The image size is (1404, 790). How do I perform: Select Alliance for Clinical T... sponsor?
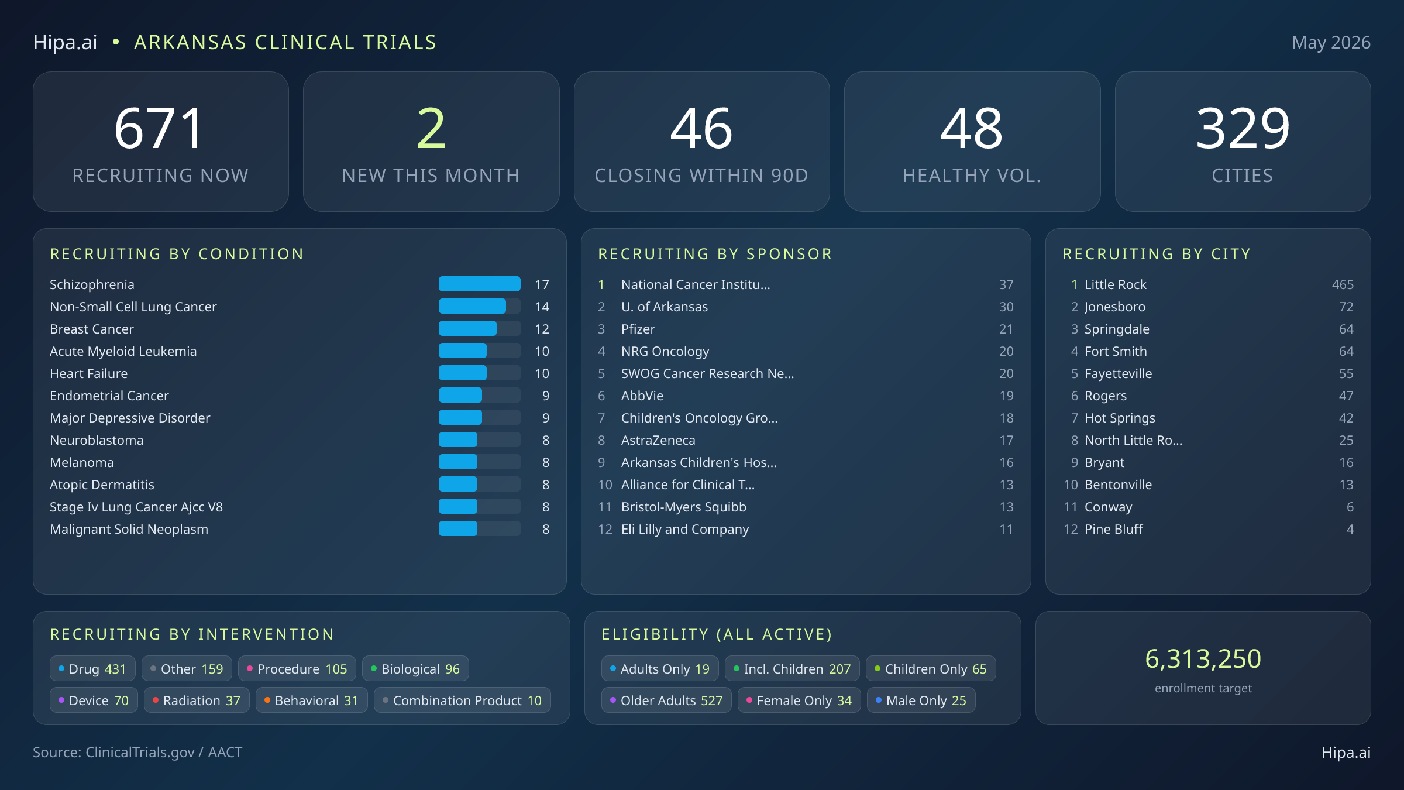[806, 485]
